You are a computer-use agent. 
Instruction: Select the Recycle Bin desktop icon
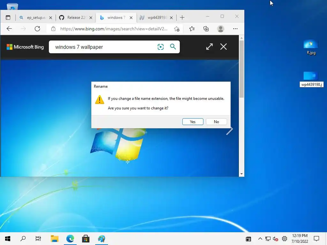click(12, 7)
